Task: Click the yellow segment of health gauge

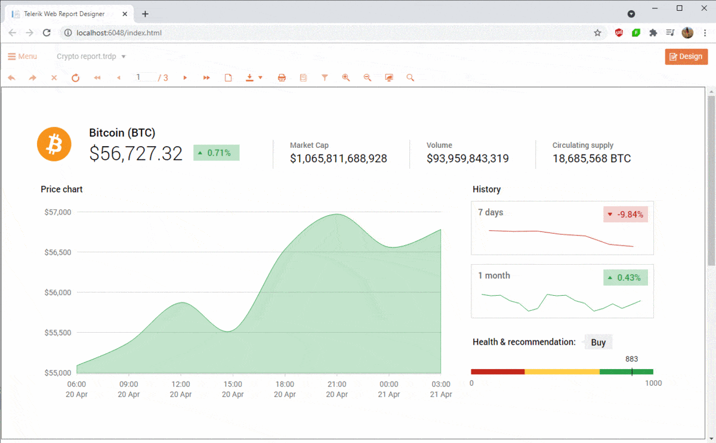Action: click(562, 371)
